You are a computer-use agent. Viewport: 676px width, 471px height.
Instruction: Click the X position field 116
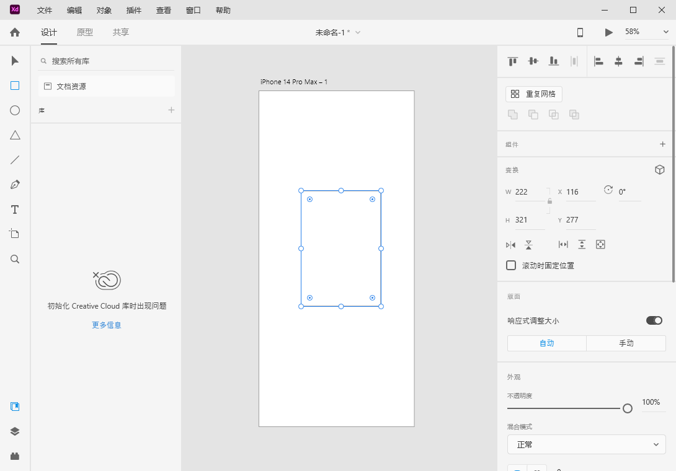pos(580,192)
